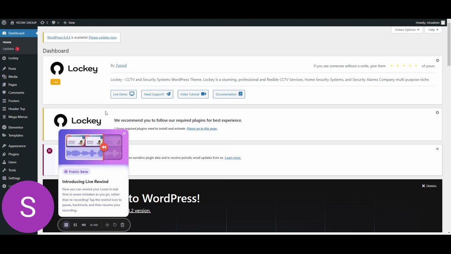Viewport: 451px width, 254px height.
Task: Visit the YESTAY GROUP site link
Action: click(24, 23)
